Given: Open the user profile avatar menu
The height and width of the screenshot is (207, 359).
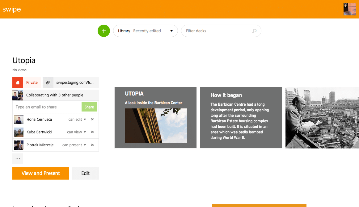Looking at the screenshot, I should [x=350, y=9].
